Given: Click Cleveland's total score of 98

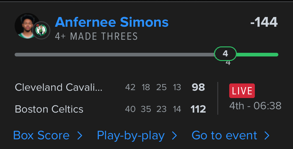Looking at the screenshot, I should (198, 87).
